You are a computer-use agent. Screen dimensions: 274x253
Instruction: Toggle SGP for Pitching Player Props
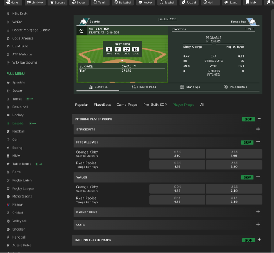coord(248,119)
